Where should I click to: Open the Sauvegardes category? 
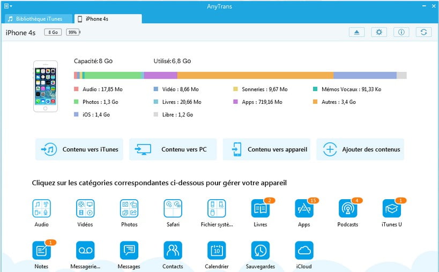[261, 251]
